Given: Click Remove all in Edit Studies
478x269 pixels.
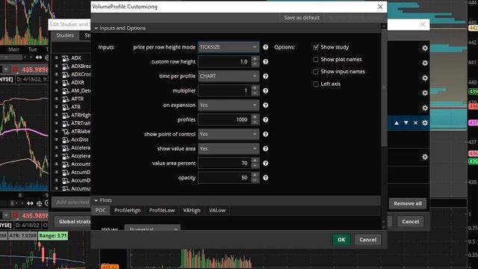Looking at the screenshot, I should 408,203.
